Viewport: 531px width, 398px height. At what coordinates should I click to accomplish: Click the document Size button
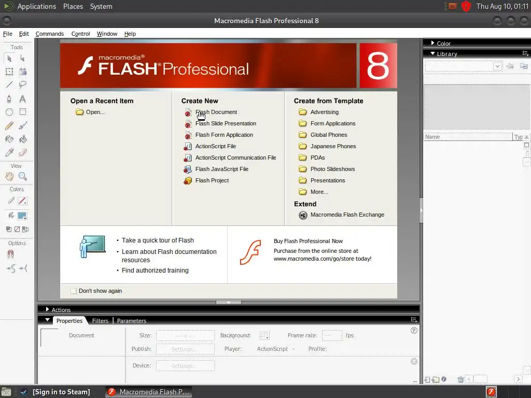click(185, 335)
